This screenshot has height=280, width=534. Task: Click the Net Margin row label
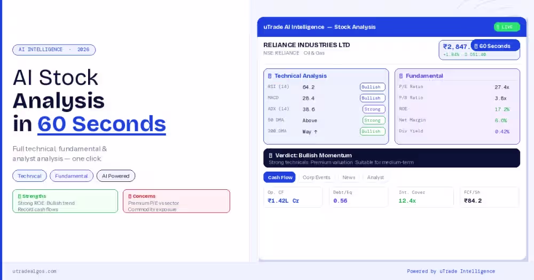412,120
